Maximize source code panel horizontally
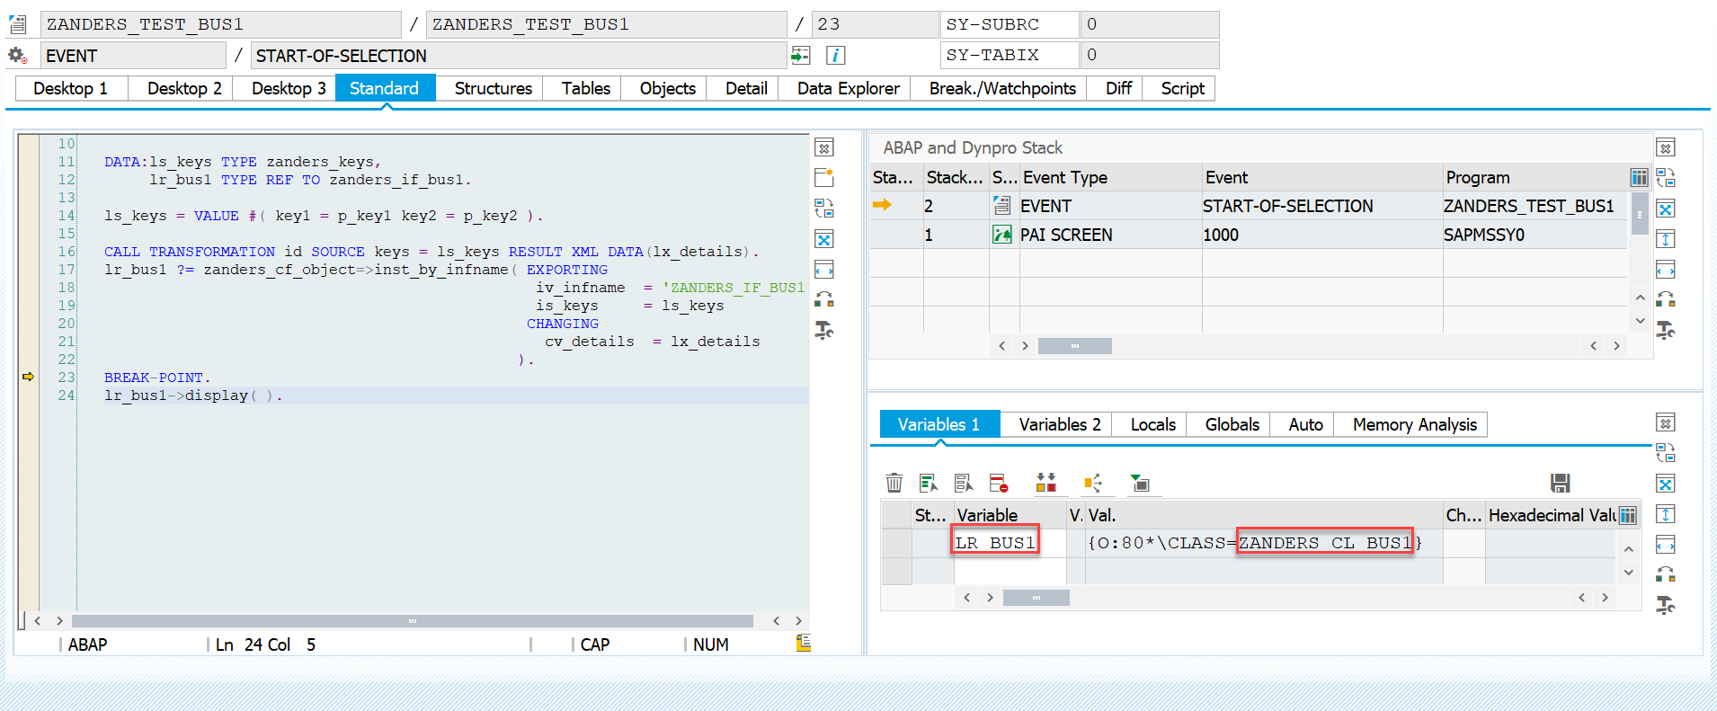 point(824,270)
